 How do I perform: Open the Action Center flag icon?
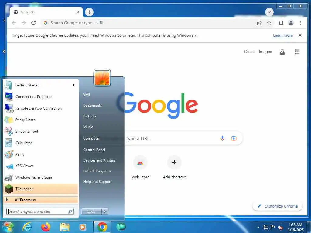273,227
